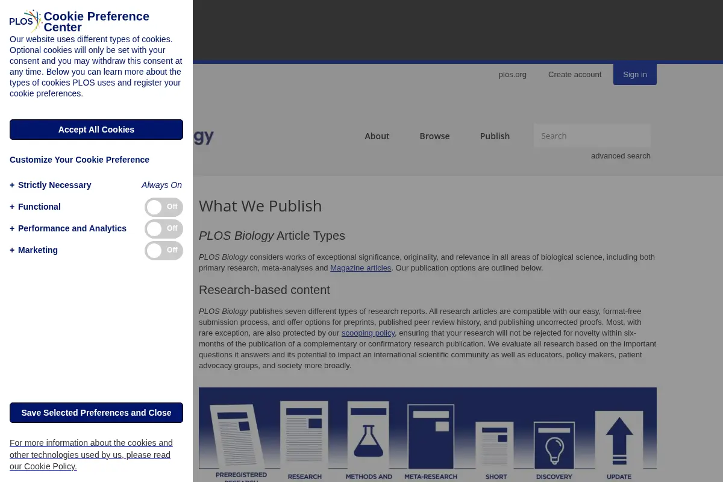Open the plos.org link
This screenshot has height=482, width=723.
tap(513, 75)
